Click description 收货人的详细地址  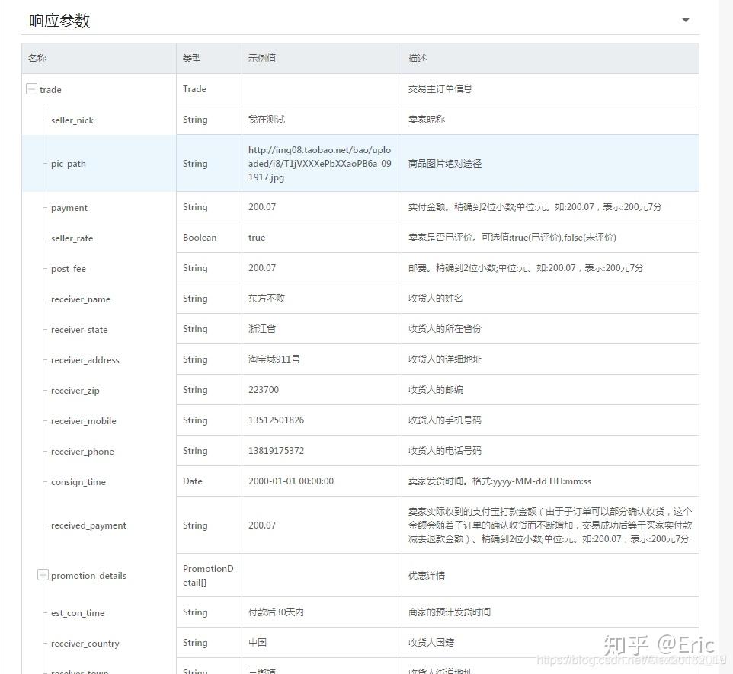[444, 359]
